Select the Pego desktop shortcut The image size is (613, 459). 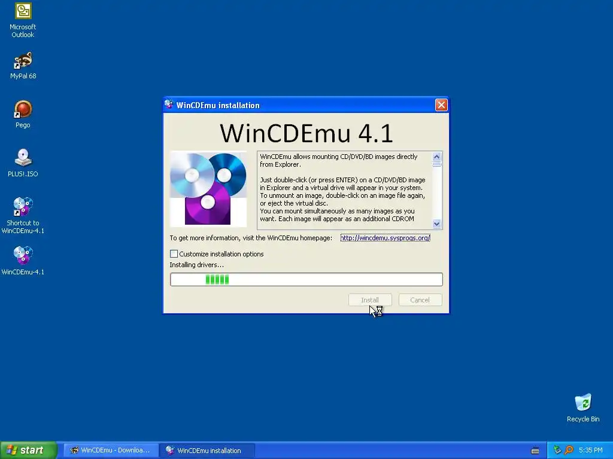23,114
